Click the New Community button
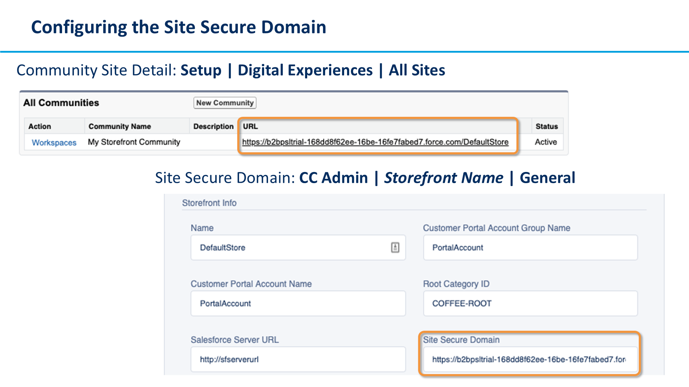 click(x=225, y=103)
